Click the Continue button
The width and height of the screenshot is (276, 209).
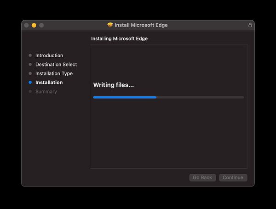[x=233, y=178]
